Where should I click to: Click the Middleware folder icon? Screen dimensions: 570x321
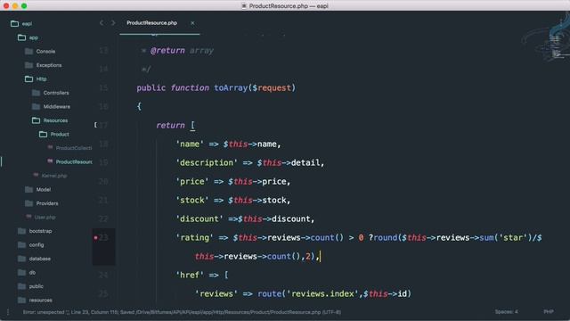point(36,107)
